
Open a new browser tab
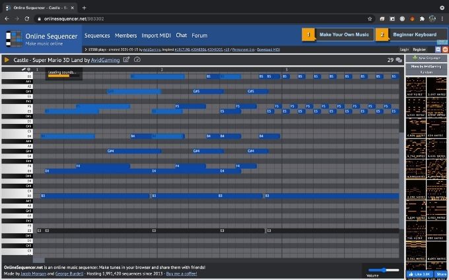click(x=84, y=8)
